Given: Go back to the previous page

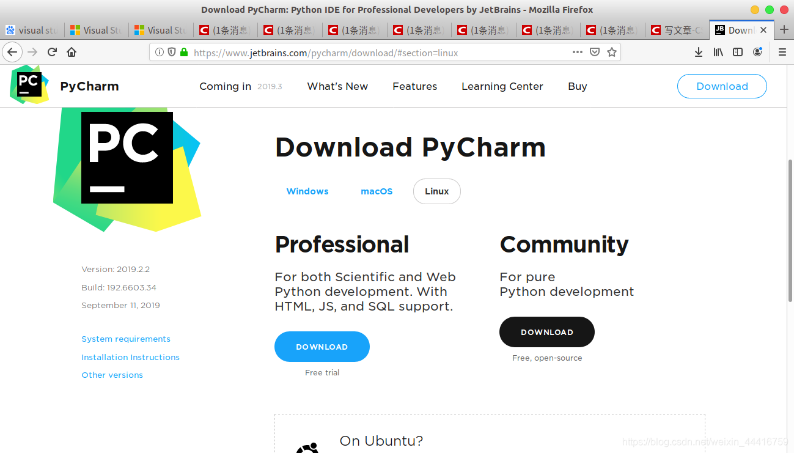Looking at the screenshot, I should (x=12, y=52).
